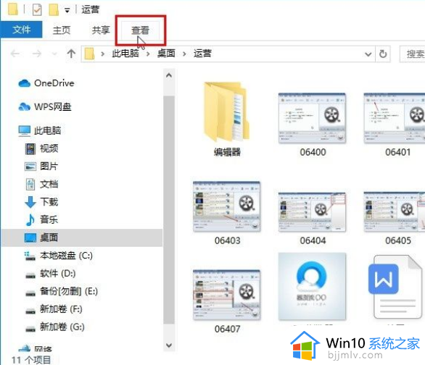Click the New Folder quick access icon

coord(54,9)
